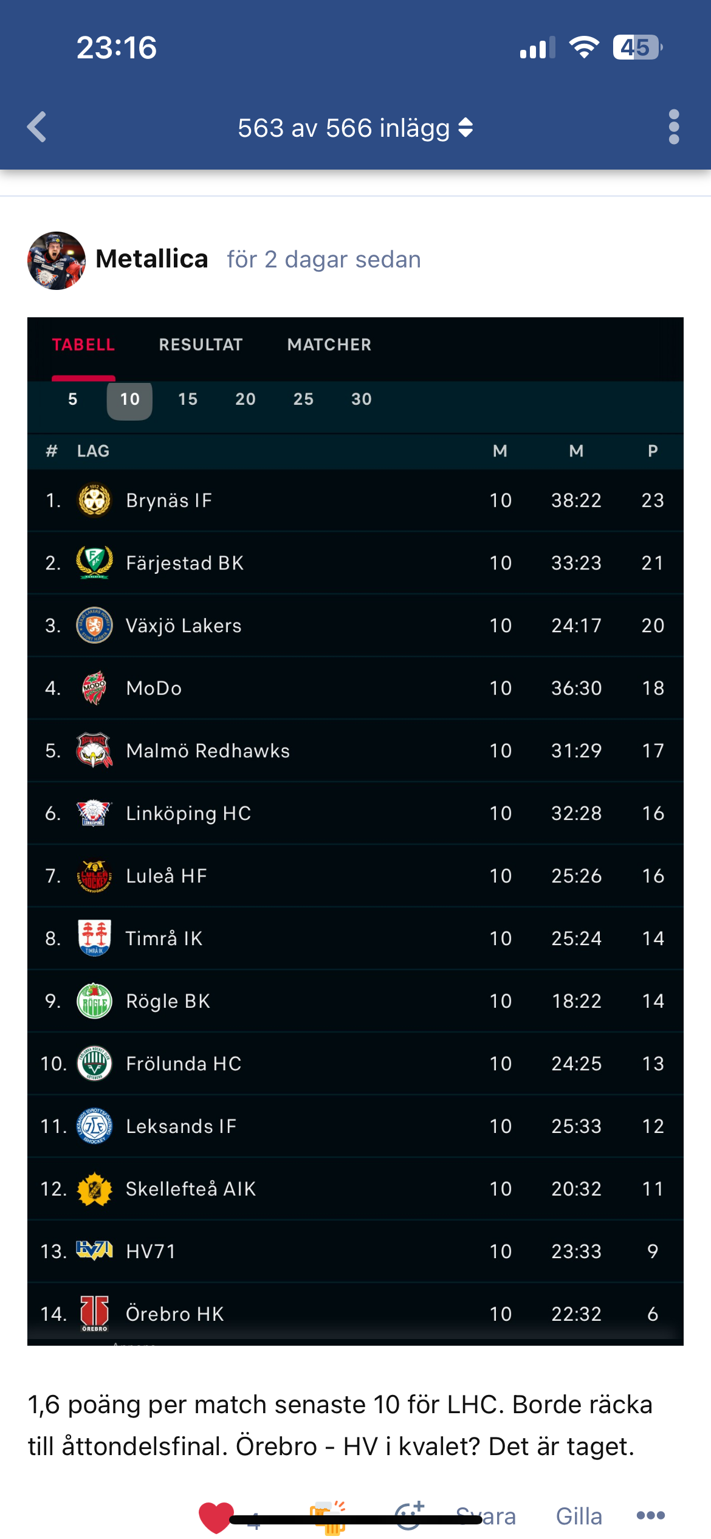Open the three-dot menu in header
The image size is (711, 1539).
click(673, 127)
